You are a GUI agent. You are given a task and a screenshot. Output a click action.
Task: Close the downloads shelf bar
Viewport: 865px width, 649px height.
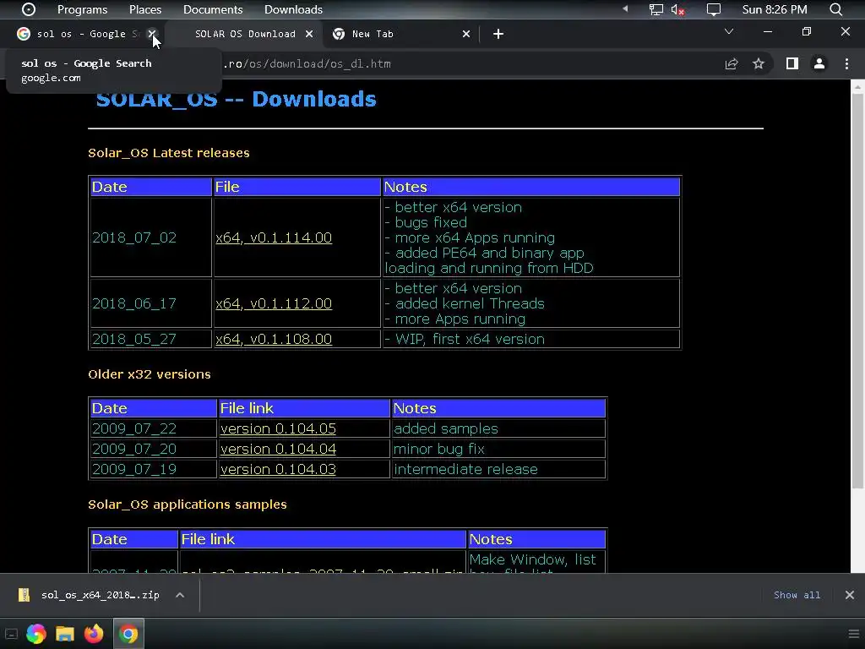pos(850,595)
